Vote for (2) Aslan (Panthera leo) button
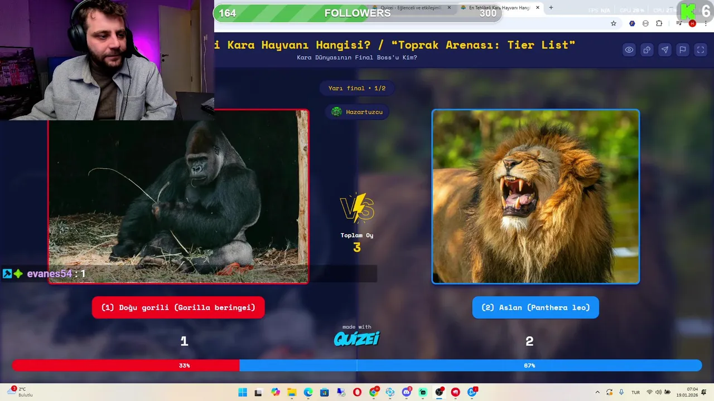This screenshot has height=401, width=714. click(535, 307)
